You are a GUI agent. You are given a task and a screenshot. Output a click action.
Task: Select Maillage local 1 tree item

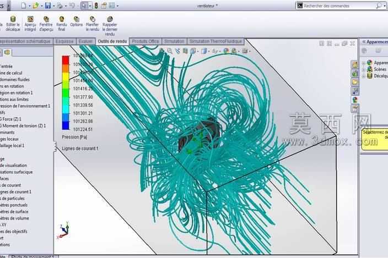(12, 146)
